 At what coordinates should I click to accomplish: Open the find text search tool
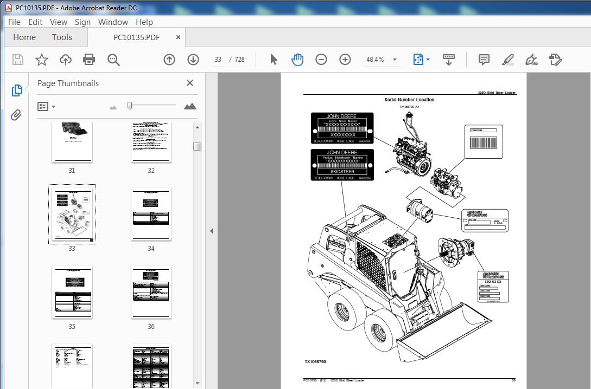(113, 60)
